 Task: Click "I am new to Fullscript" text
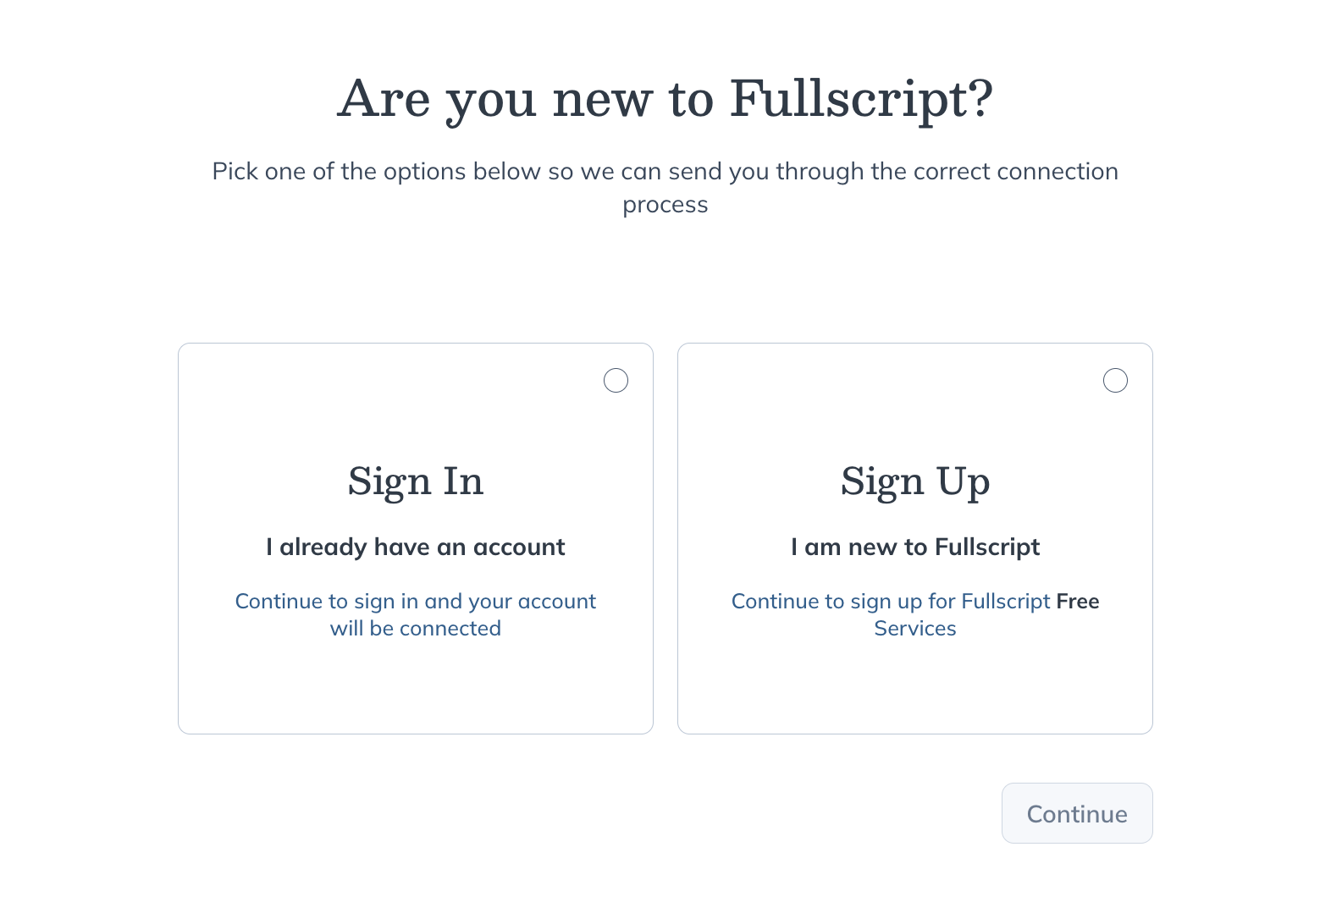(914, 547)
